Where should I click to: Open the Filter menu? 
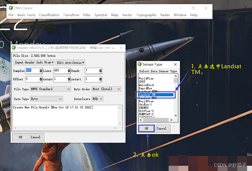[x=87, y=15]
